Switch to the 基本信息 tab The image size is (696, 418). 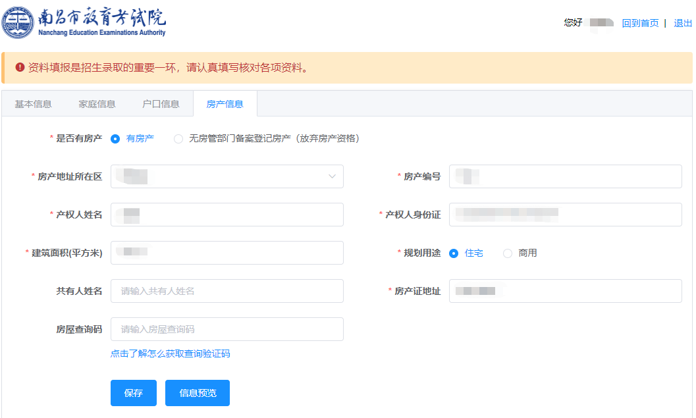pos(33,103)
